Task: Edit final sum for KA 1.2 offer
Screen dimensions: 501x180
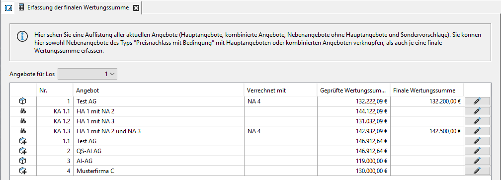Action: 477,121
